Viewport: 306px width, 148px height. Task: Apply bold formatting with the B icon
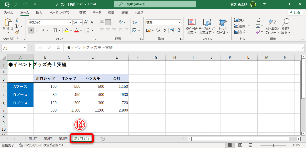point(30,30)
